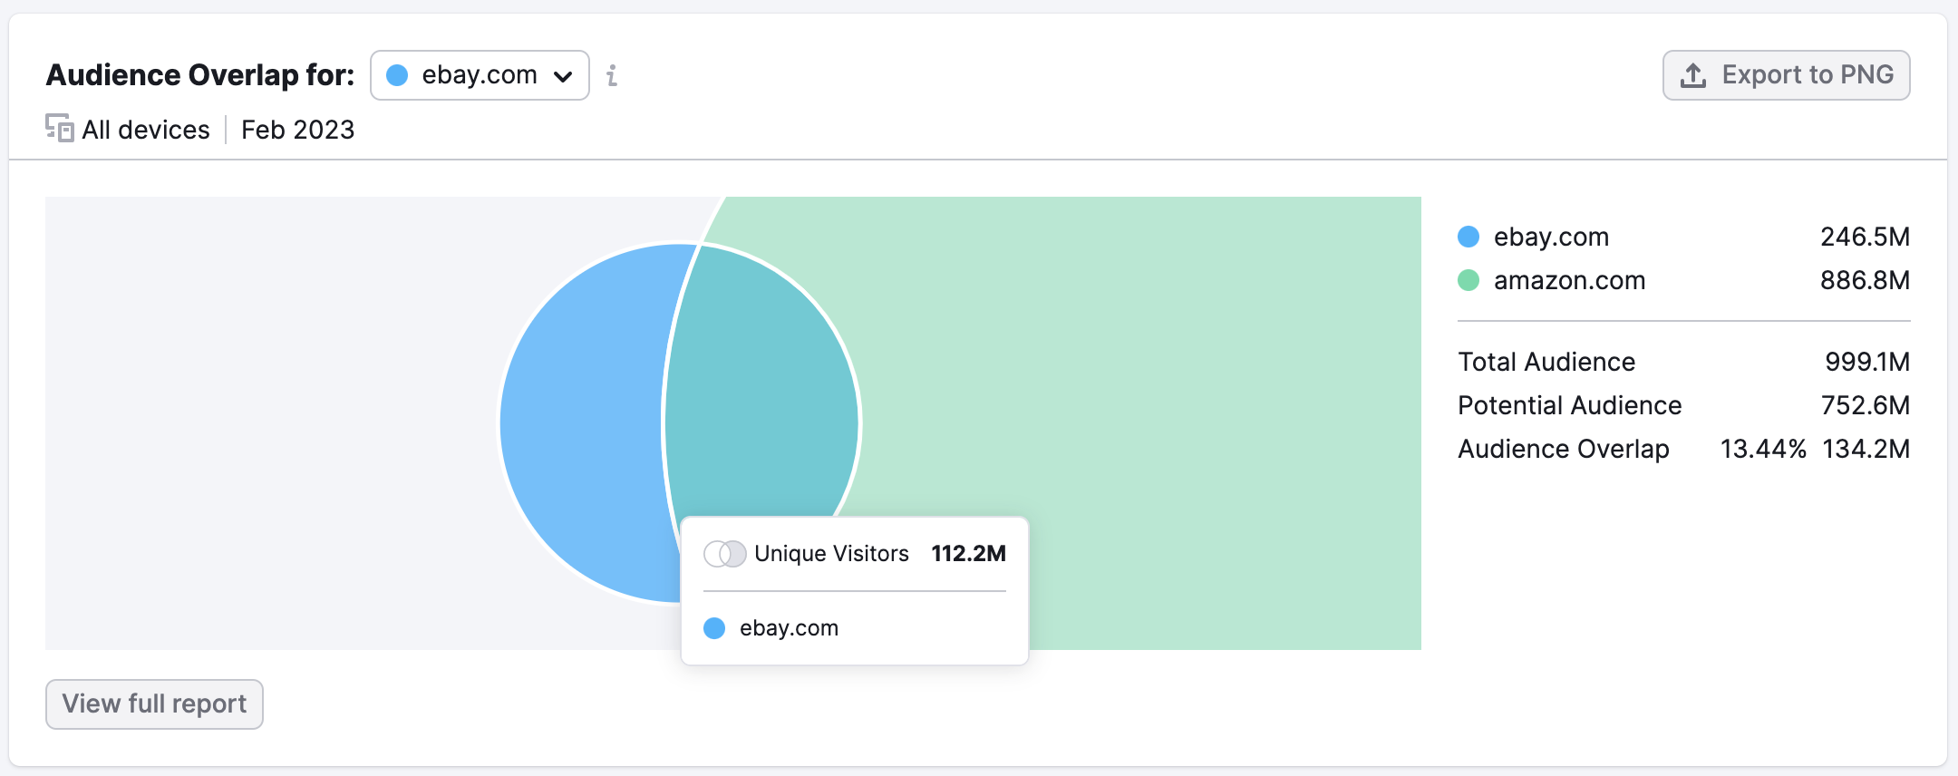Click the Unique Visitors venn icon in tooltip

coord(725,554)
